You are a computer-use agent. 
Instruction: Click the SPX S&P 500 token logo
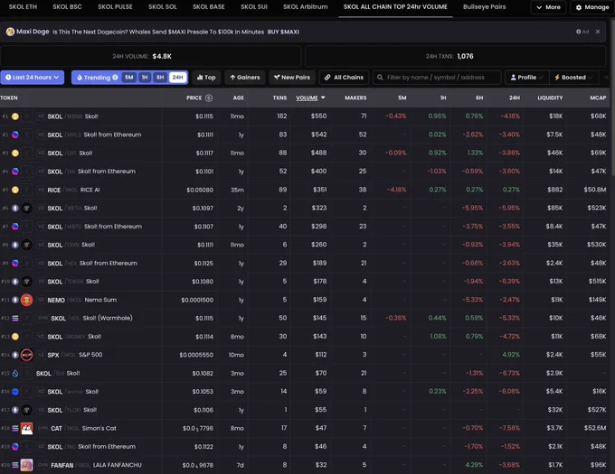click(x=26, y=355)
